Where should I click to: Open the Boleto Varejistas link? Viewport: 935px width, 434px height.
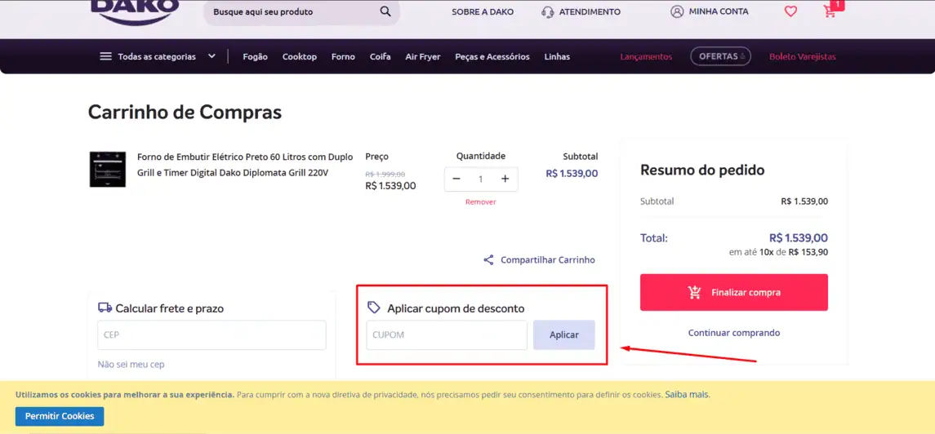pyautogui.click(x=803, y=56)
